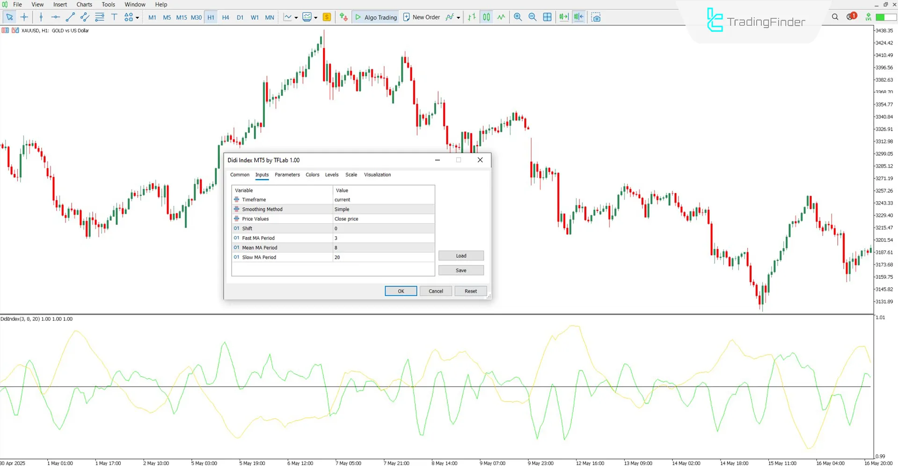Enable Auto Scroll to chart end
The height and width of the screenshot is (466, 898).
point(563,17)
